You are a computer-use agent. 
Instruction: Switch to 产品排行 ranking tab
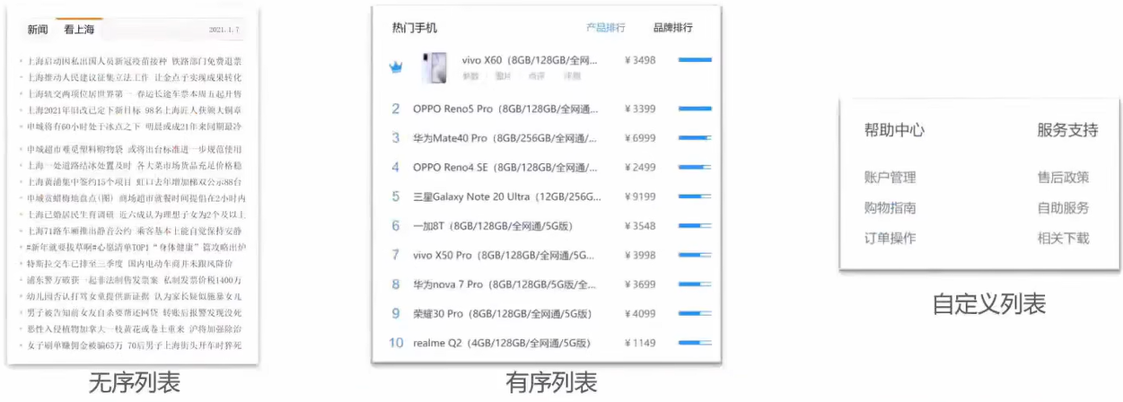(x=606, y=28)
